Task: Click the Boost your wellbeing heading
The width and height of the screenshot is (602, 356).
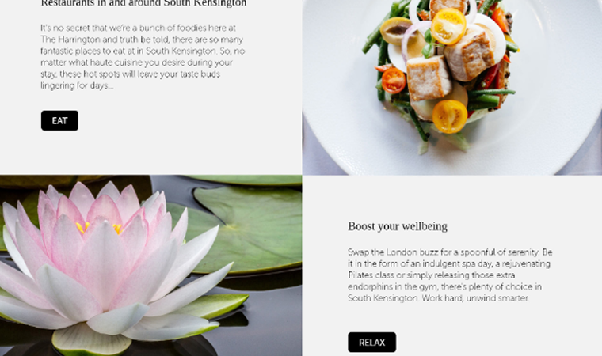Action: (398, 226)
